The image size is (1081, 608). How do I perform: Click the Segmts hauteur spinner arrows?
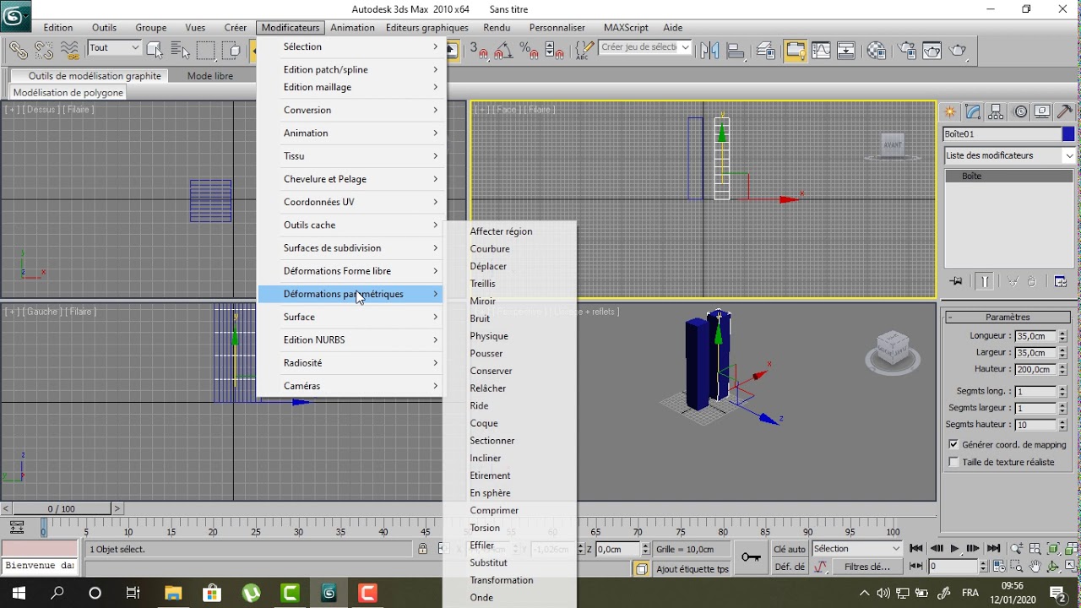tap(1062, 425)
